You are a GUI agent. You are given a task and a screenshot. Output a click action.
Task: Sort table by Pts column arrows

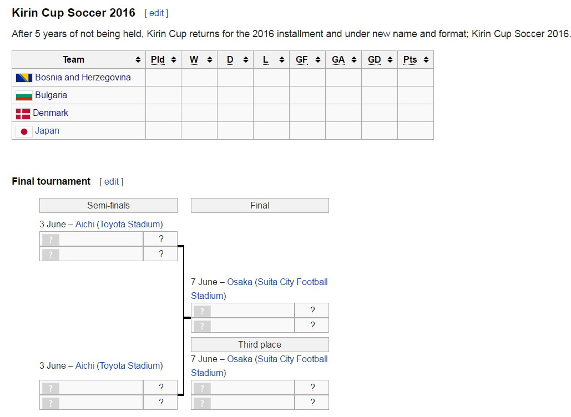[426, 60]
